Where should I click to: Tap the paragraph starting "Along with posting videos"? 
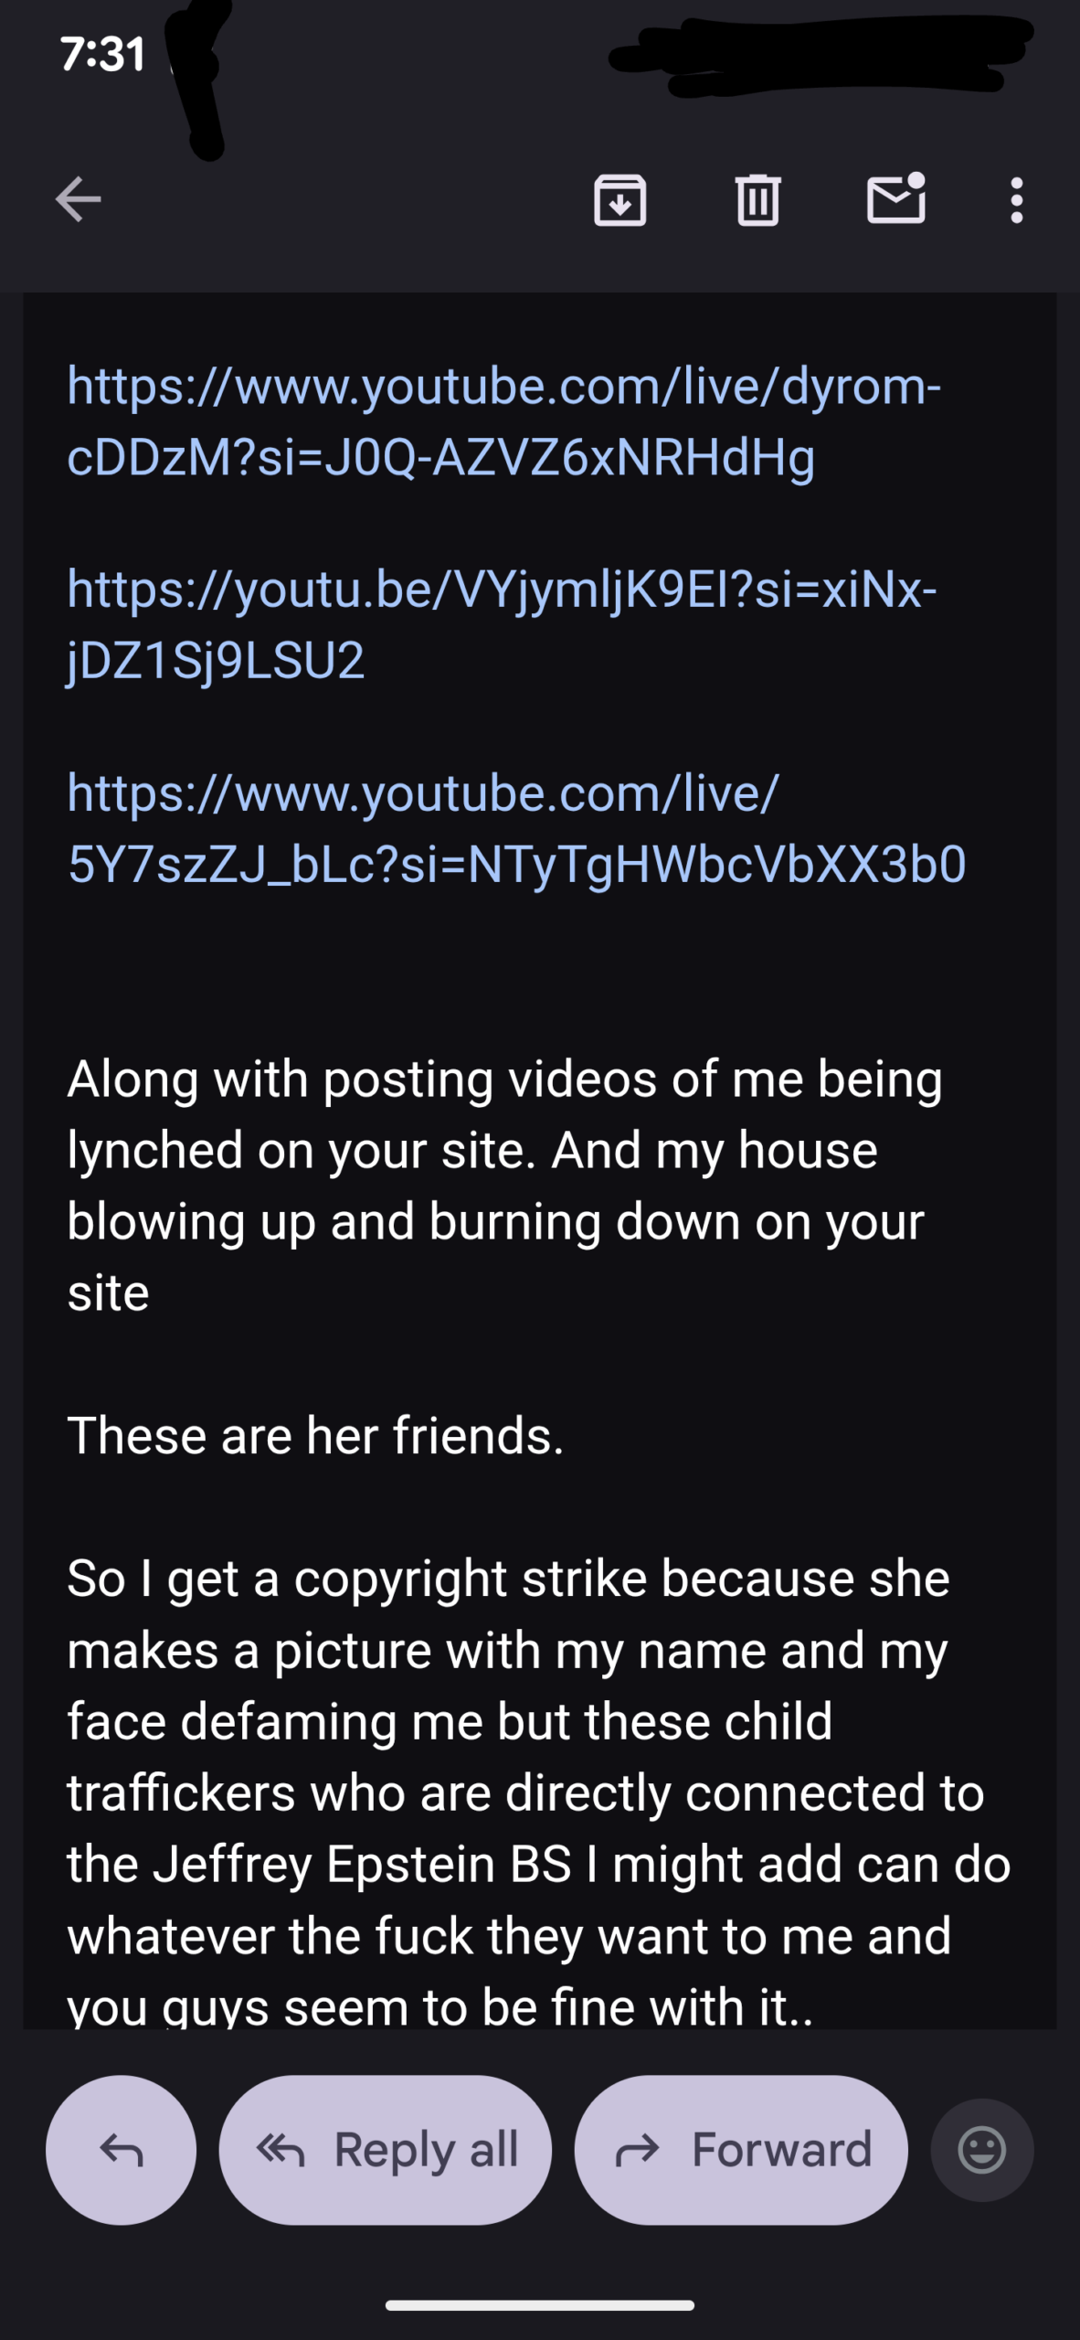pyautogui.click(x=503, y=1185)
